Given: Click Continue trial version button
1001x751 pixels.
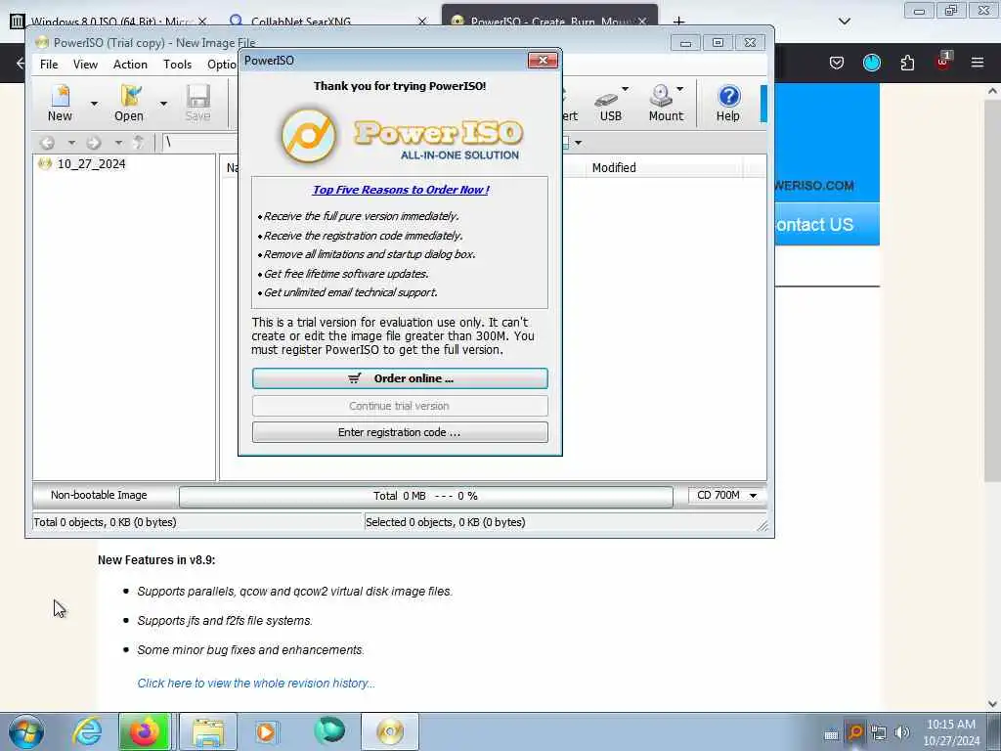Looking at the screenshot, I should 400,406.
